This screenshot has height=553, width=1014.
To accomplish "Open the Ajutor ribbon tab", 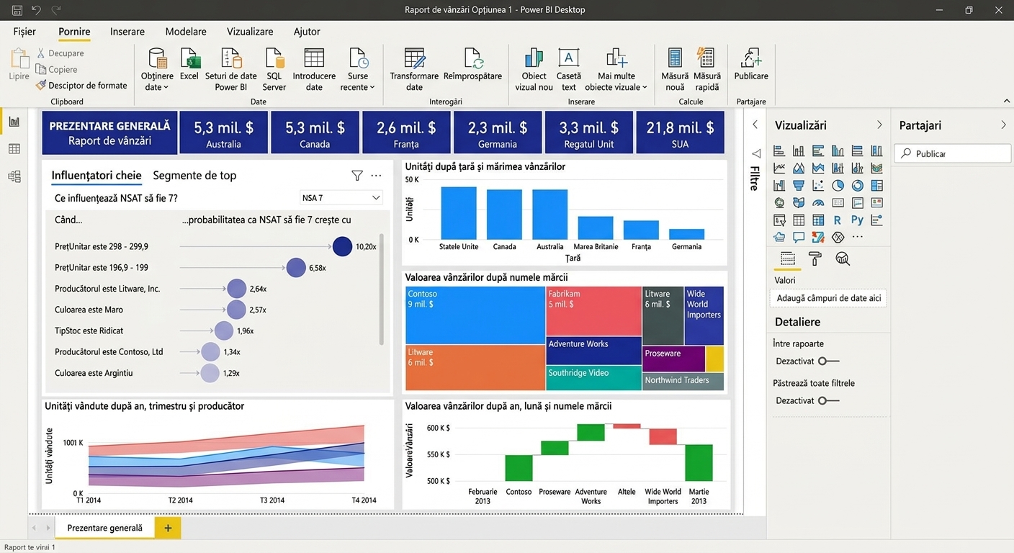I will [307, 32].
